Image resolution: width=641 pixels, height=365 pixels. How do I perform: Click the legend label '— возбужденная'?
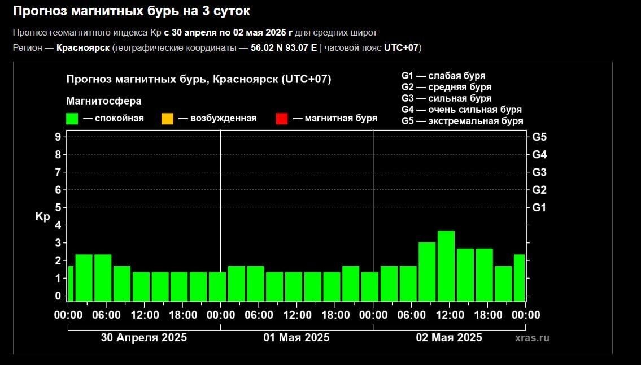(217, 119)
